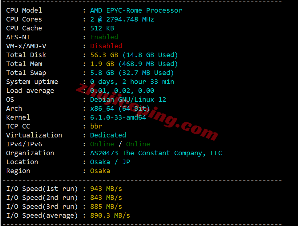This screenshot has width=298, height=226.
Task: Click the System uptime value
Action: click(x=132, y=82)
